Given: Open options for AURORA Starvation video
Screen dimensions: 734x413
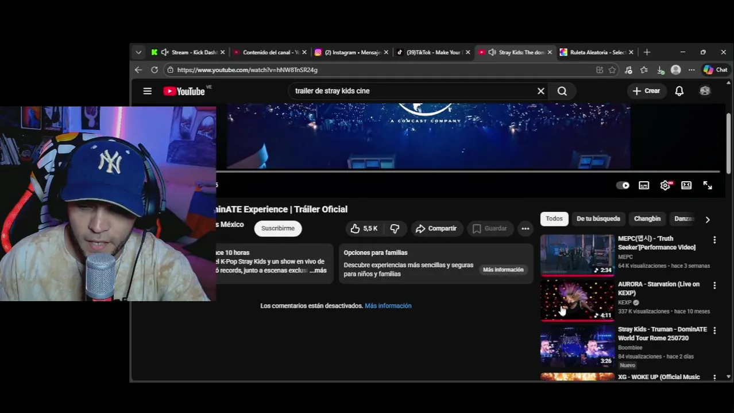Looking at the screenshot, I should coord(714,285).
